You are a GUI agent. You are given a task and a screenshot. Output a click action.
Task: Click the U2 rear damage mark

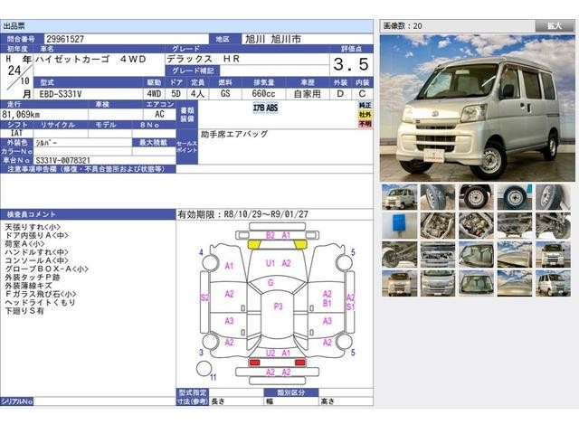(271, 354)
